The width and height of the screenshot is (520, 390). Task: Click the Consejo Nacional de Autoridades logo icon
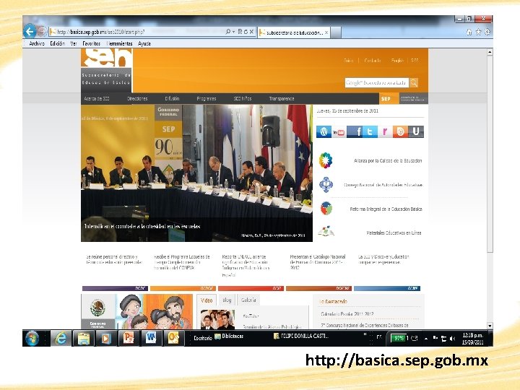[x=326, y=185]
